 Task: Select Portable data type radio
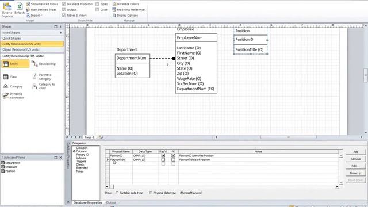[117, 193]
